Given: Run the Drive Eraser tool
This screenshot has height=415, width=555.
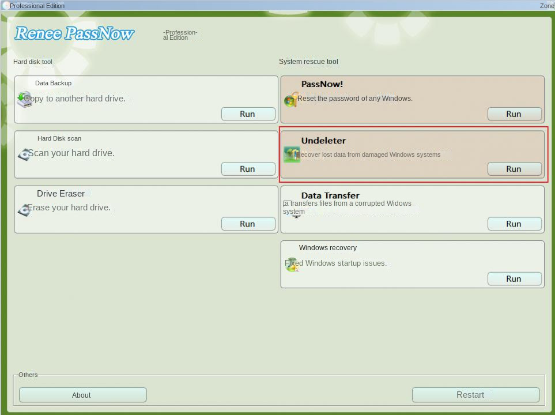Looking at the screenshot, I should 248,224.
